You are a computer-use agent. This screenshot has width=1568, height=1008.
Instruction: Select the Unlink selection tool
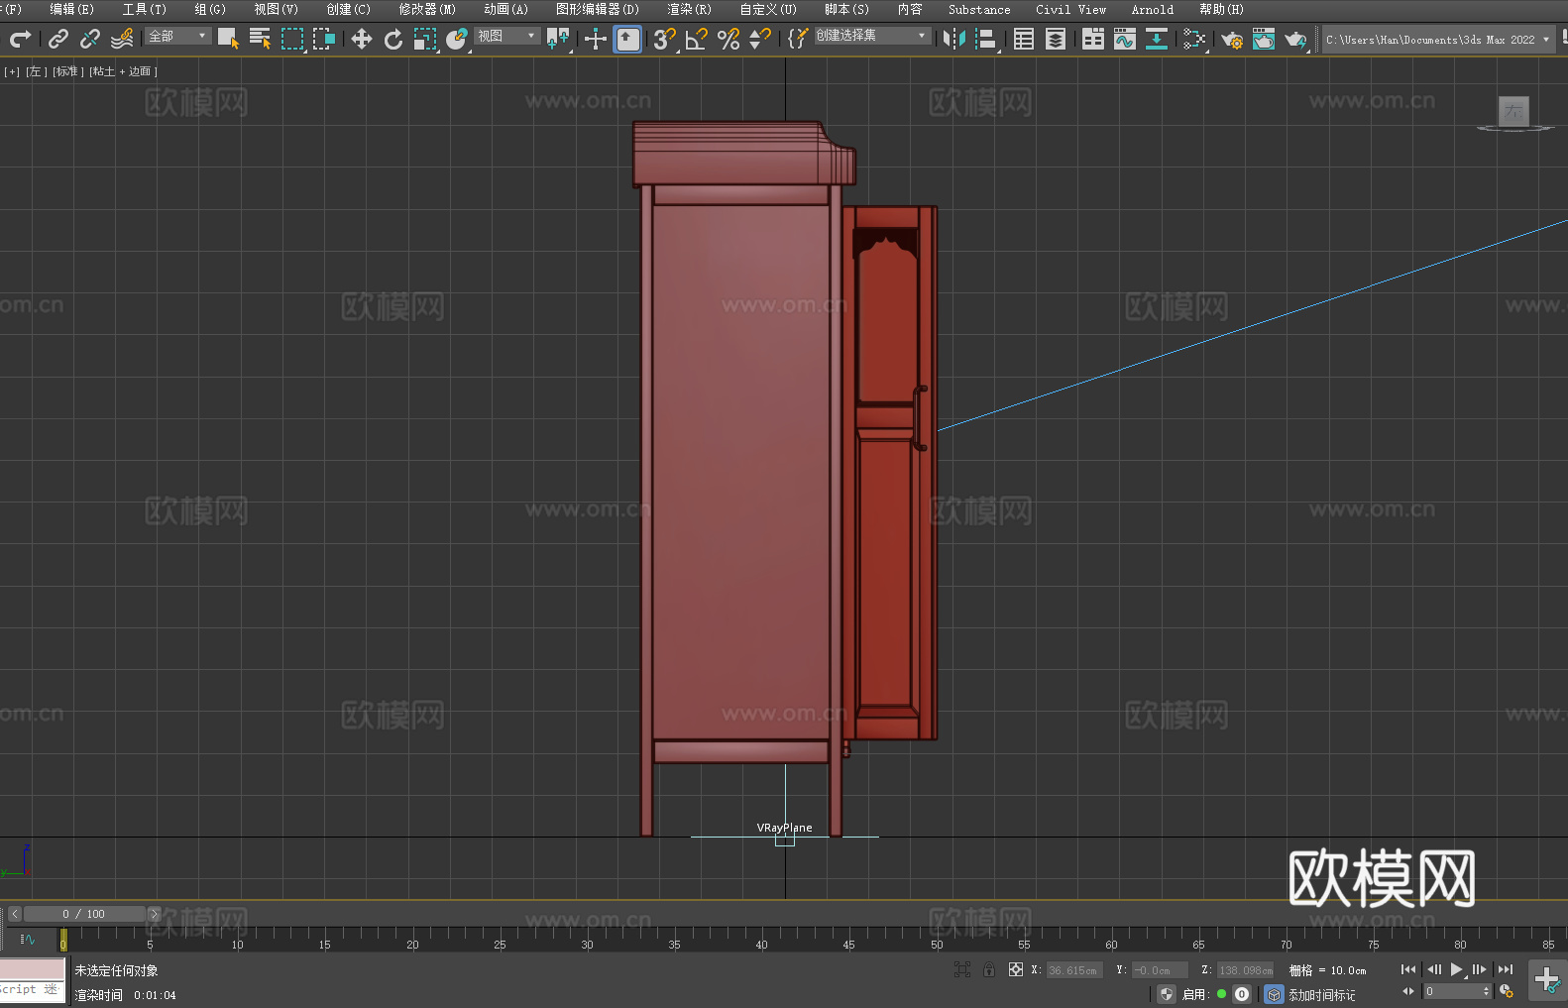point(90,39)
